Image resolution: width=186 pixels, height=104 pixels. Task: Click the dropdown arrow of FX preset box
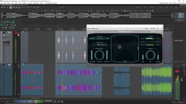pyautogui.click(x=141, y=29)
